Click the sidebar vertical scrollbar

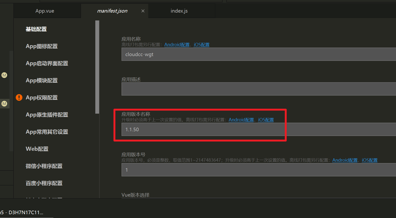tap(97, 67)
